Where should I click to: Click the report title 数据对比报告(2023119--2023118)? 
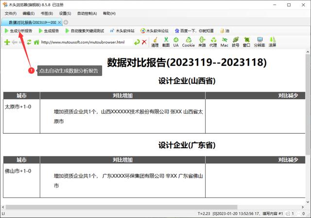[187, 62]
